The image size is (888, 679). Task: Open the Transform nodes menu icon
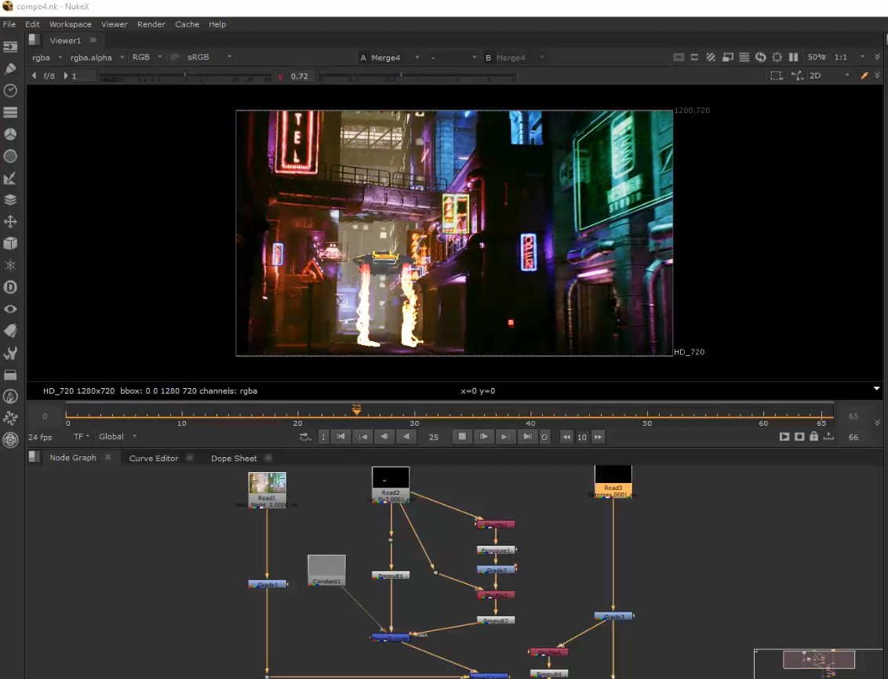click(10, 222)
